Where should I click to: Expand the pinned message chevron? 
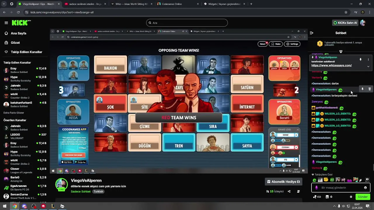(368, 66)
